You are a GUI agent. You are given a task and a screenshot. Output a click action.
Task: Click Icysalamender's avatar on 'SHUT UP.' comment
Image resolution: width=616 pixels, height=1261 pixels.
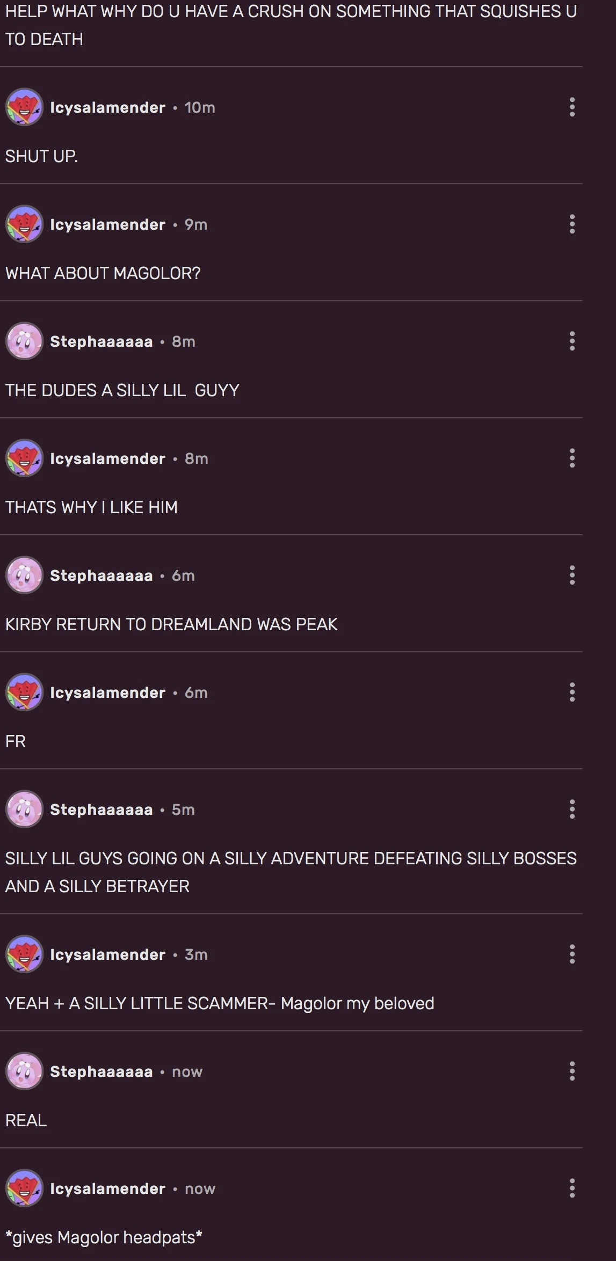click(x=24, y=107)
